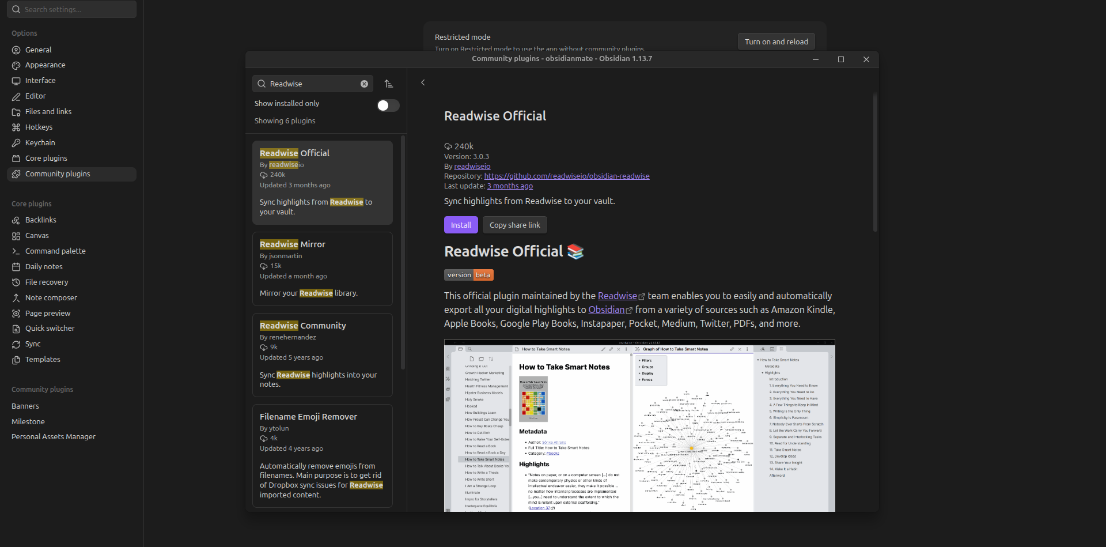Click the search settings magnifier icon

16,9
